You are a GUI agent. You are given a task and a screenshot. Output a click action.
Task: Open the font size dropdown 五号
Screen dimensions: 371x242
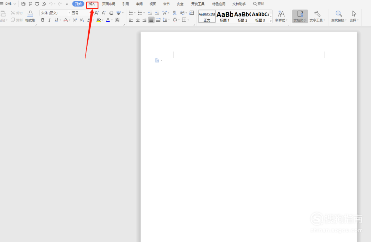[80, 13]
